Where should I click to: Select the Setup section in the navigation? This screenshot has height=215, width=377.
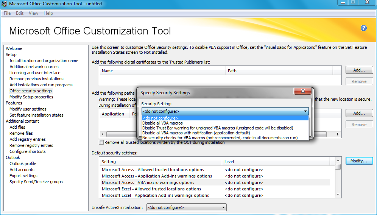point(11,55)
